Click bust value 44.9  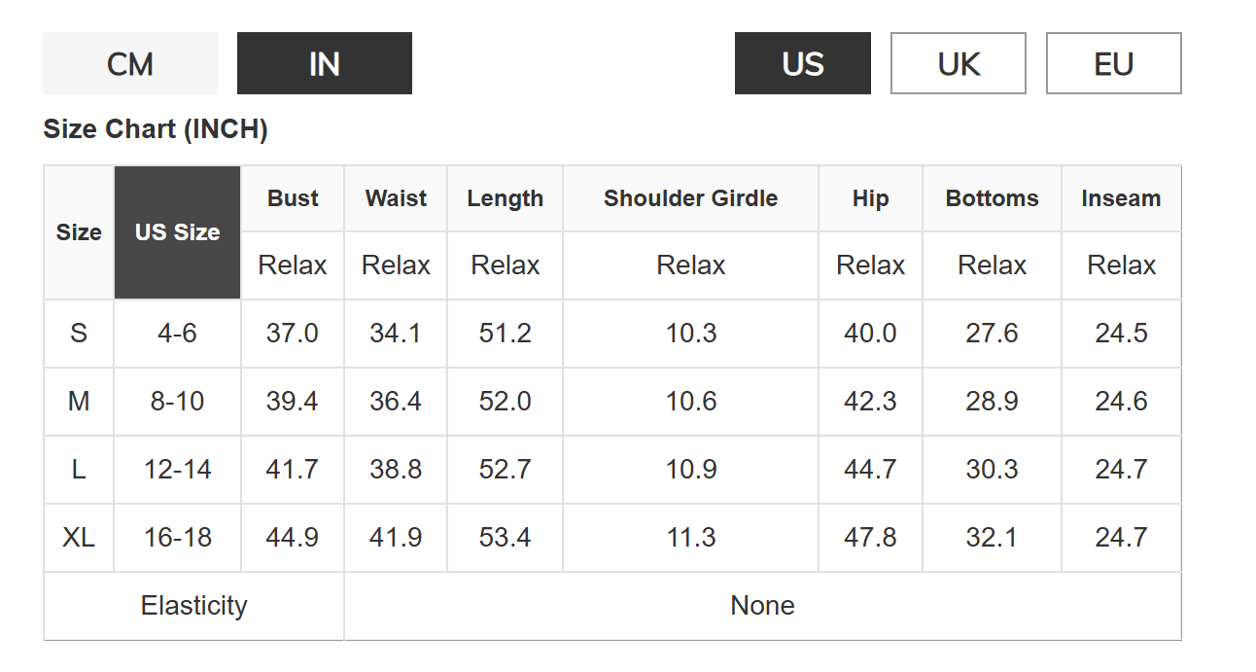[x=293, y=538]
